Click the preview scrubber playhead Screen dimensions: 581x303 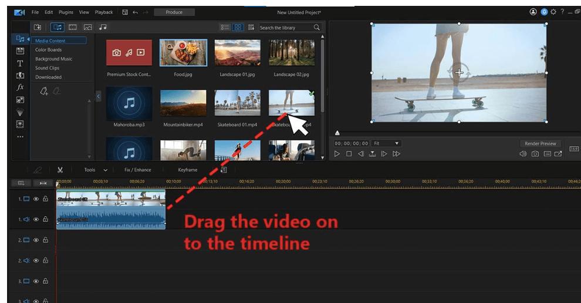337,133
